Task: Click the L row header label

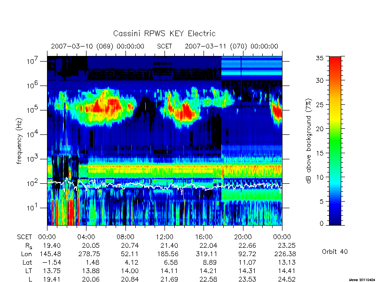Action: click(30, 279)
